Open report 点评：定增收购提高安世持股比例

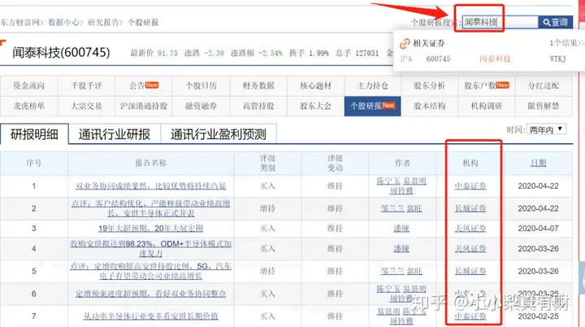click(x=151, y=271)
